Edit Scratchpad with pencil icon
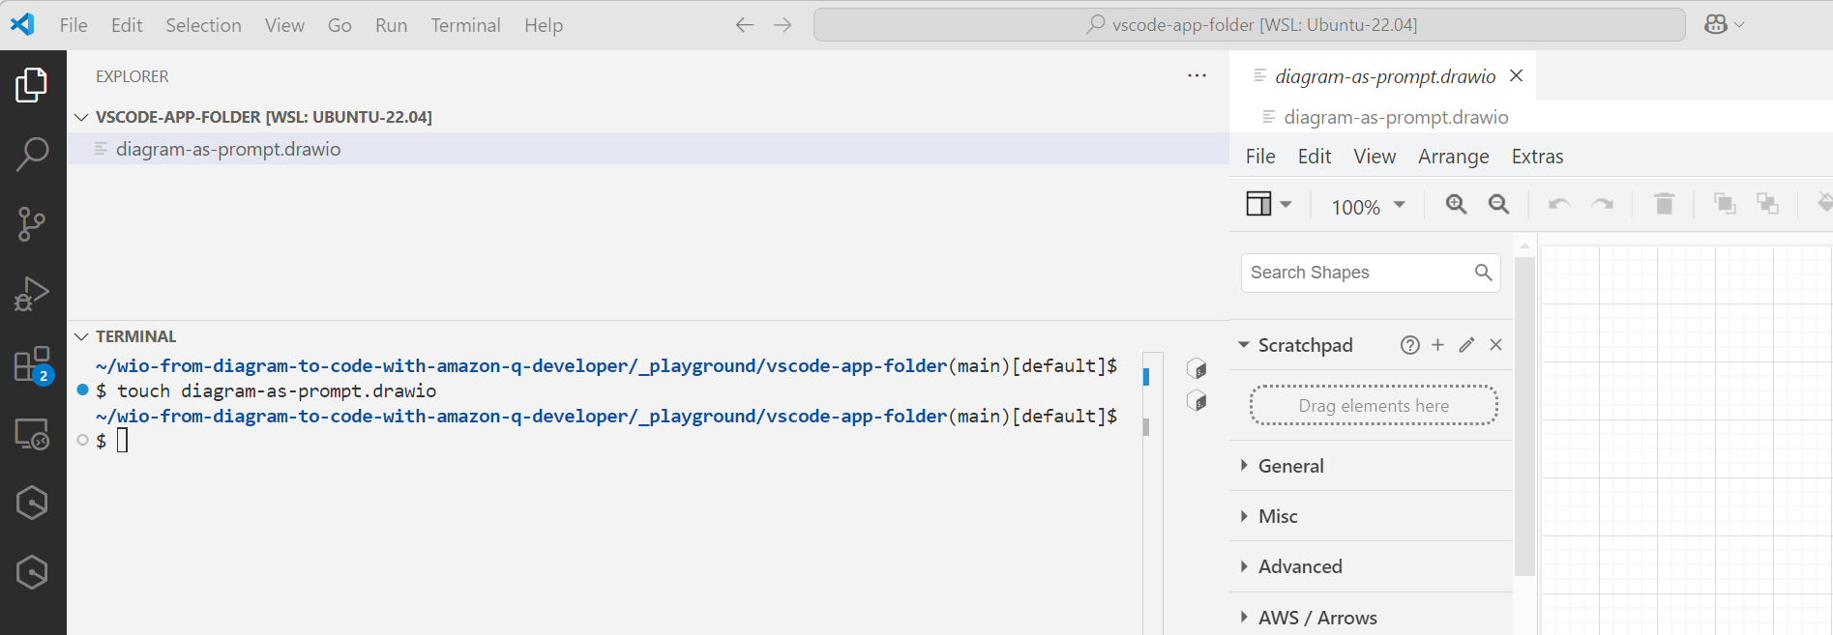 tap(1466, 345)
